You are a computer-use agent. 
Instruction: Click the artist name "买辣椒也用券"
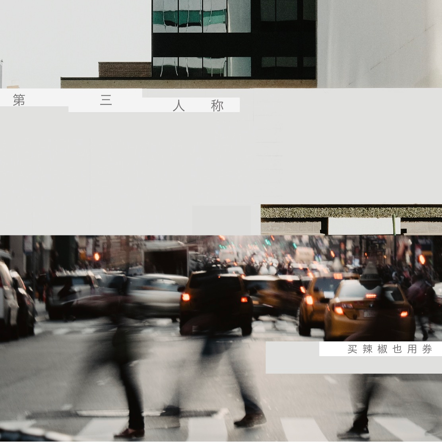(x=390, y=349)
